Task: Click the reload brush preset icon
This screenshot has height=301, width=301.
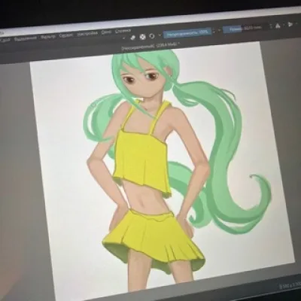Action: (x=152, y=36)
